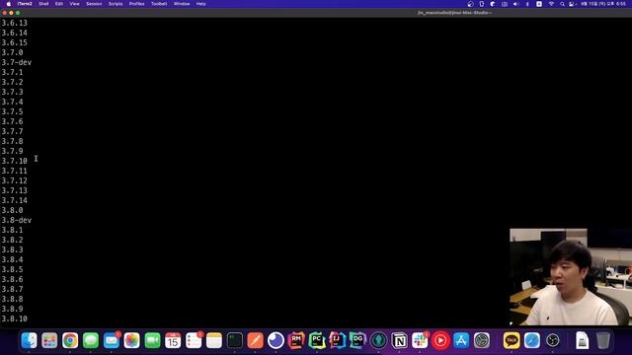Open KakaoTalk from the dock
Image resolution: width=632 pixels, height=355 pixels.
tap(512, 340)
